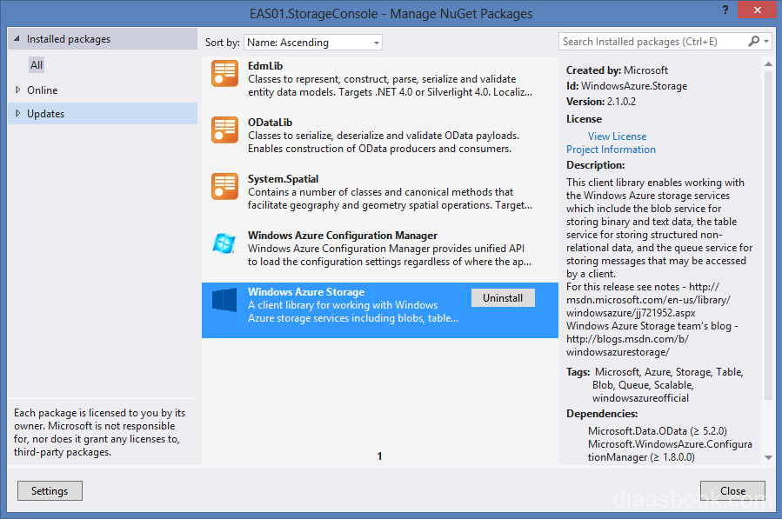Viewport: 782px width, 519px height.
Task: Expand the Updates section arrow
Action: [x=18, y=113]
